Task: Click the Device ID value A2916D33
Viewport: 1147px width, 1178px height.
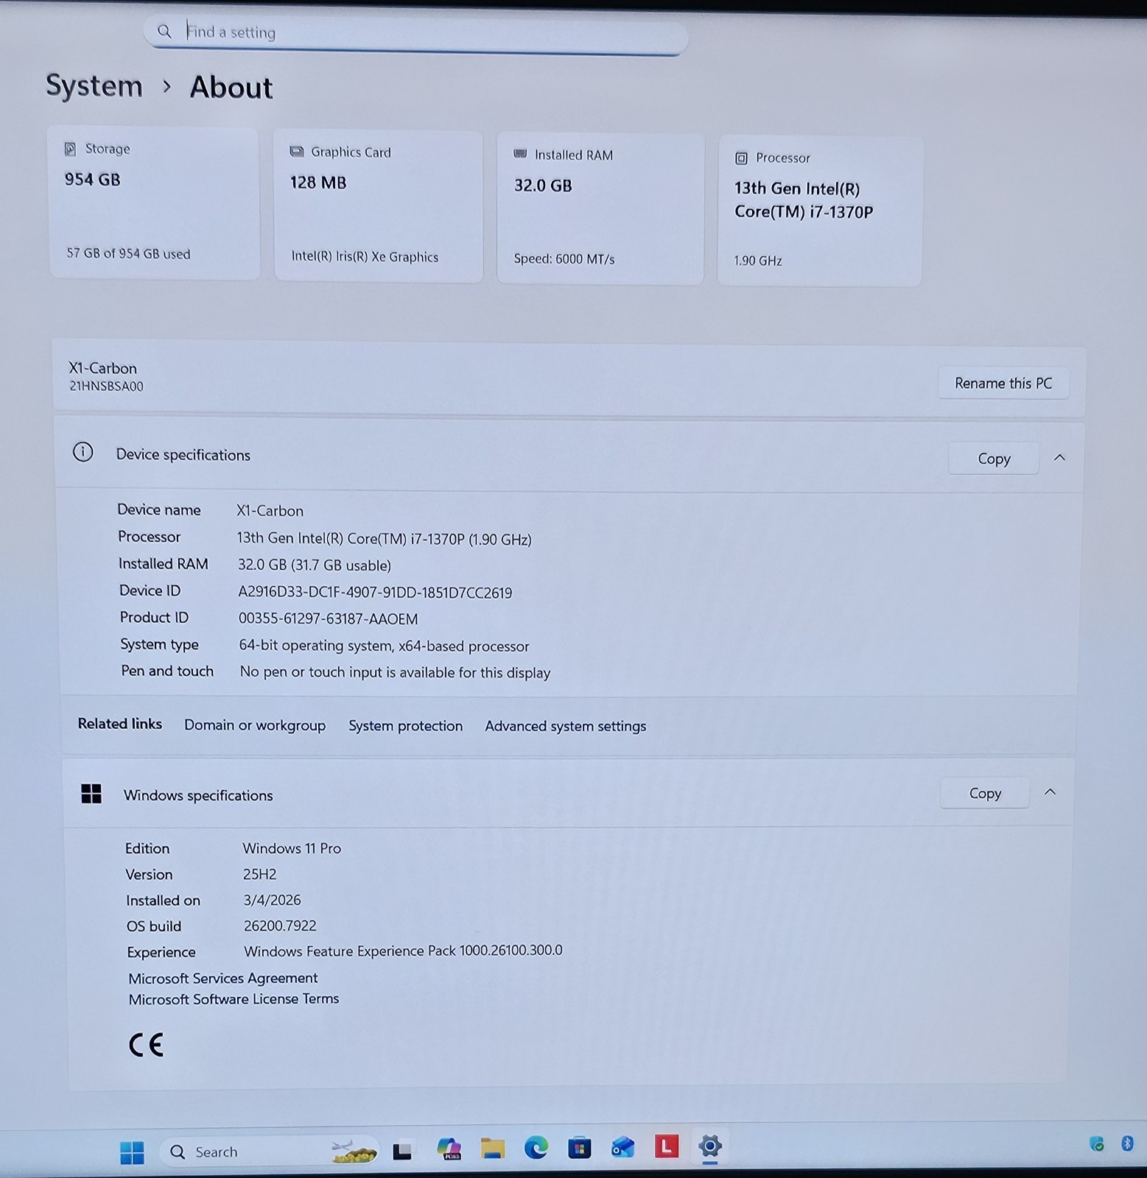Action: (375, 593)
